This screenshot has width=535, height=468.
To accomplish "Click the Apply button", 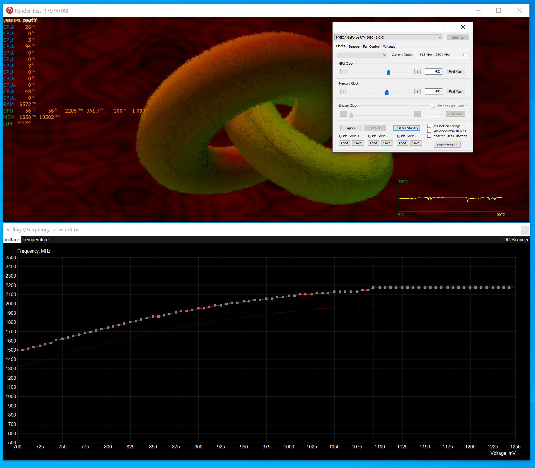I will click(x=351, y=128).
